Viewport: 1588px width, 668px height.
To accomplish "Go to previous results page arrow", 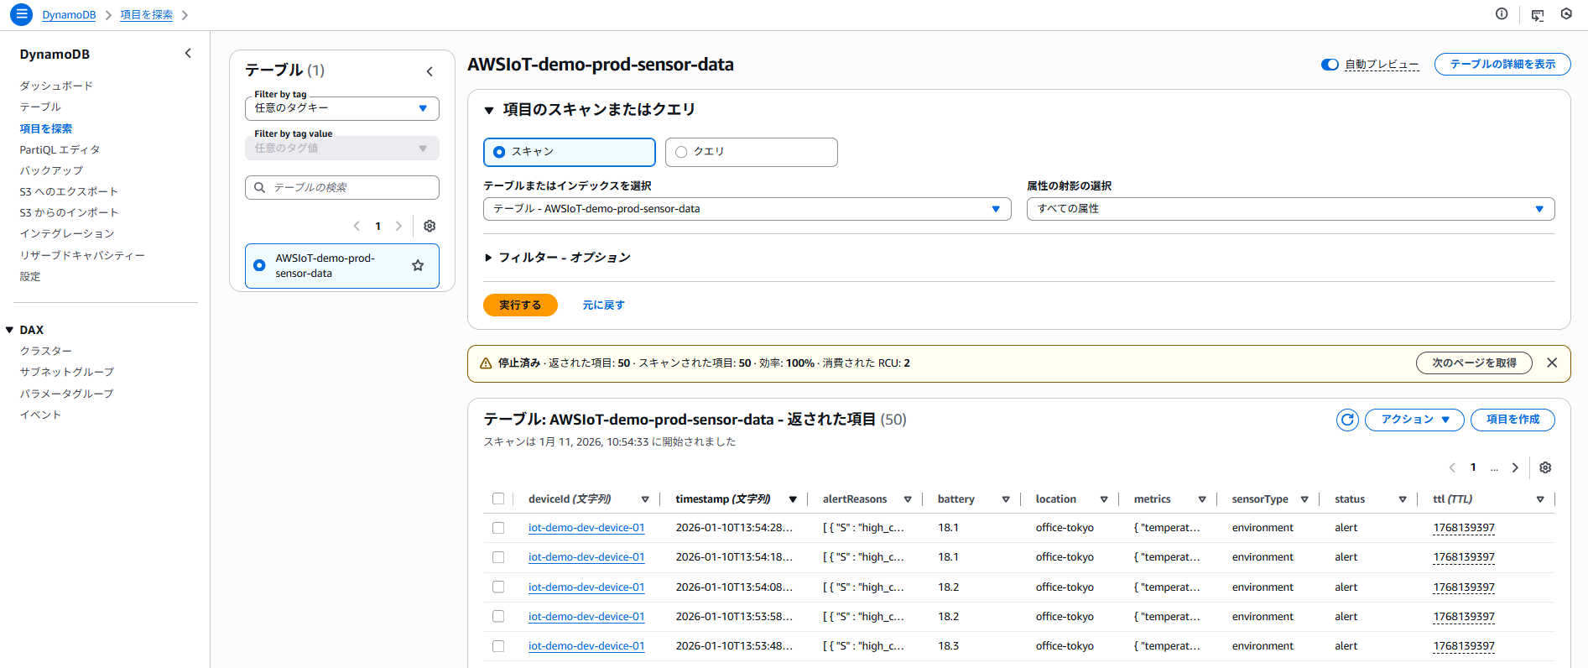I will (x=1452, y=467).
